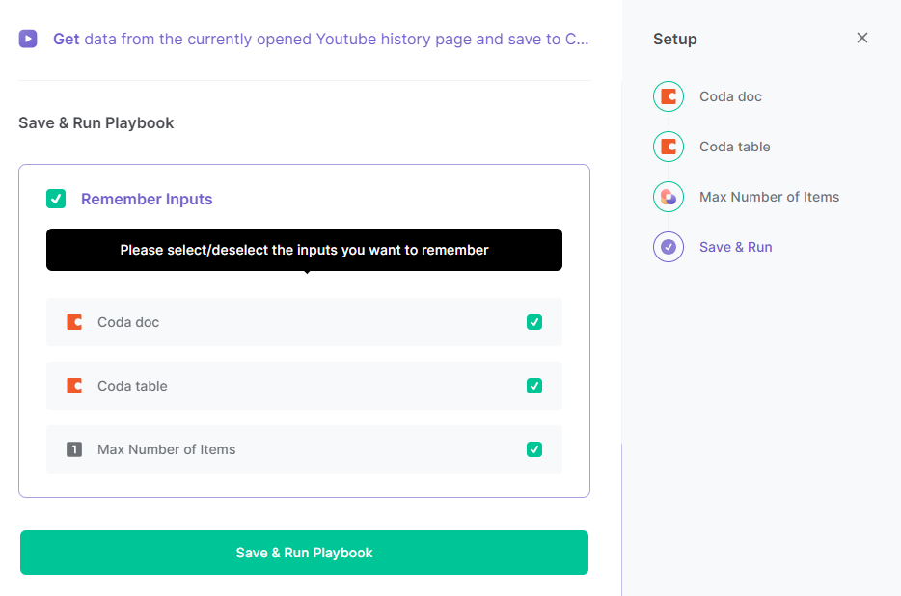This screenshot has height=596, width=901.
Task: Click the black select/deselect inputs tooltip
Action: (x=304, y=250)
